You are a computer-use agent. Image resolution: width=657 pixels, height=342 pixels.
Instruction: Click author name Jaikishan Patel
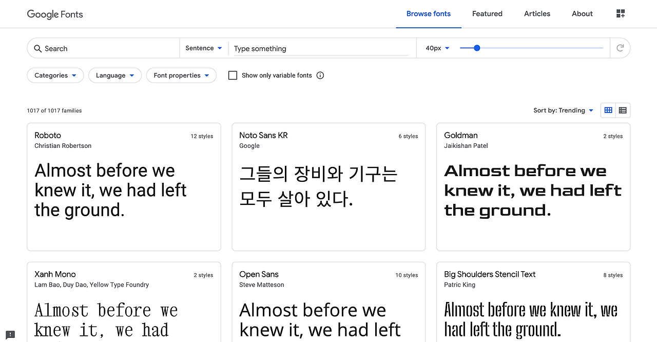tap(466, 146)
